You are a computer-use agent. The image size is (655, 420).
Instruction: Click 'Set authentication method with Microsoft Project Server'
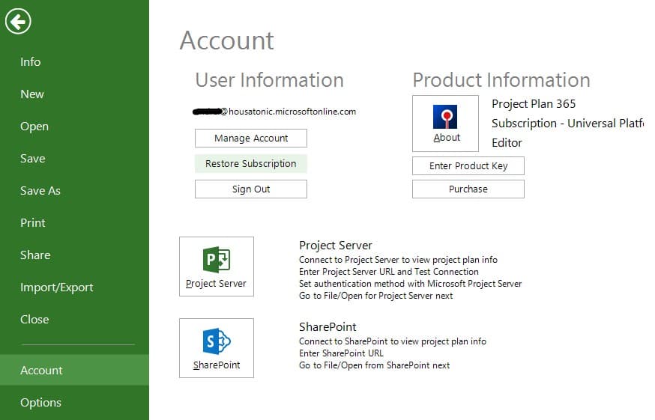pos(410,284)
